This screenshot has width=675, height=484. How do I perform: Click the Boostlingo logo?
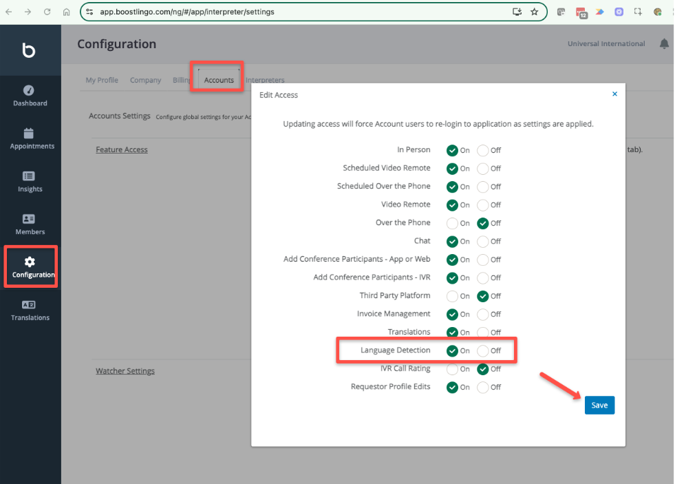30,49
